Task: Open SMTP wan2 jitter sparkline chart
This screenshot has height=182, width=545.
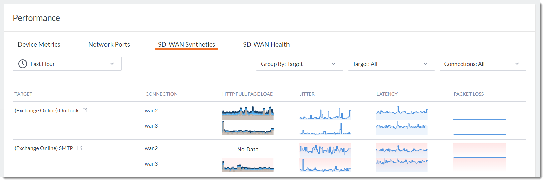Action: (325, 150)
